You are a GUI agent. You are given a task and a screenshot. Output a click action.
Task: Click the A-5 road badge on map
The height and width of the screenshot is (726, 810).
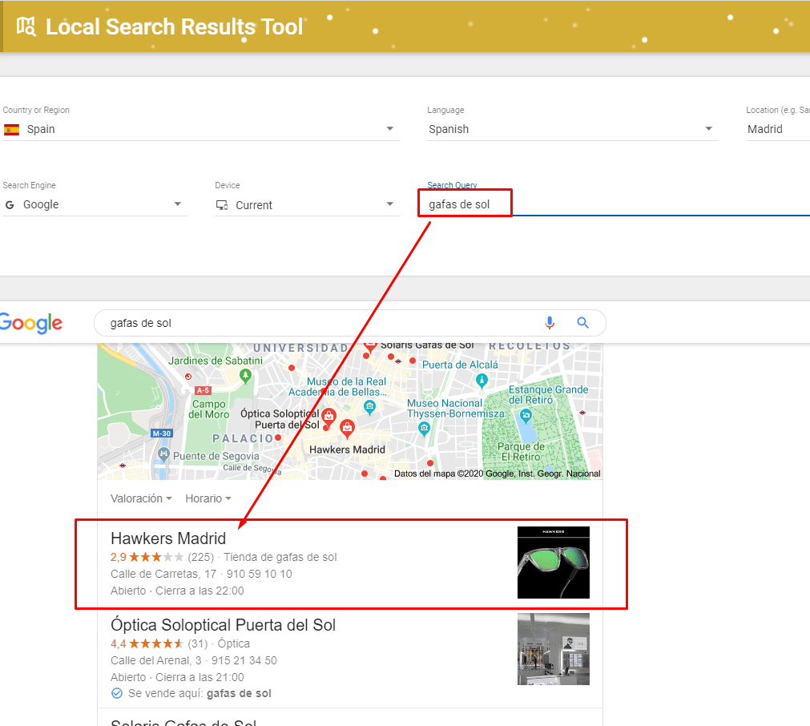pos(203,390)
